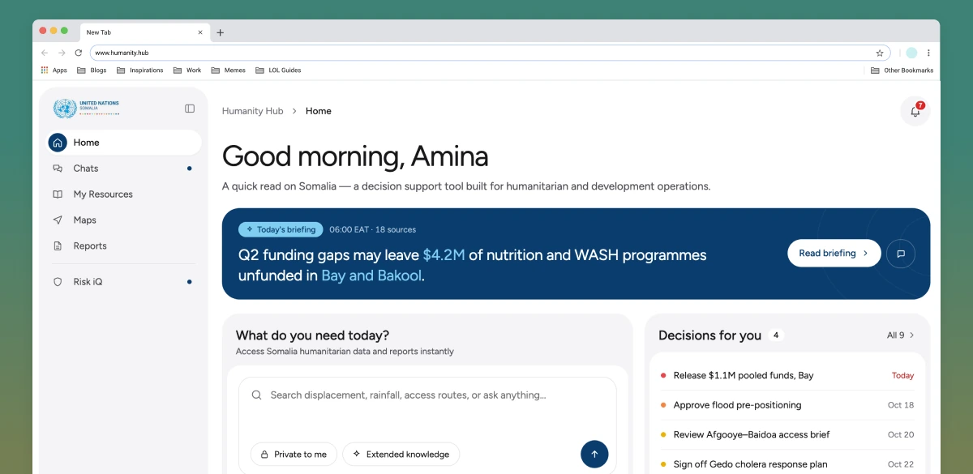
Task: Open the Blogs bookmark folder
Action: (92, 70)
